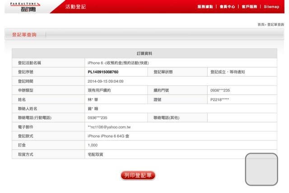Click the 登記單狀態 label
289x193 pixels.
coord(163,72)
